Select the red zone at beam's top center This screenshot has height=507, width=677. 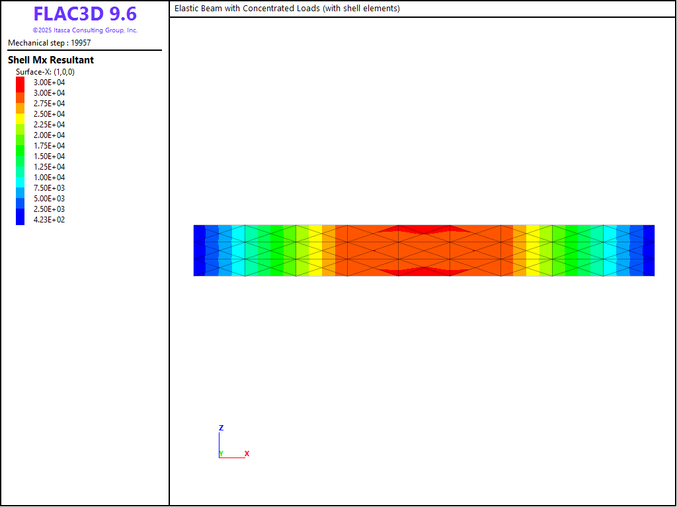[x=424, y=230]
